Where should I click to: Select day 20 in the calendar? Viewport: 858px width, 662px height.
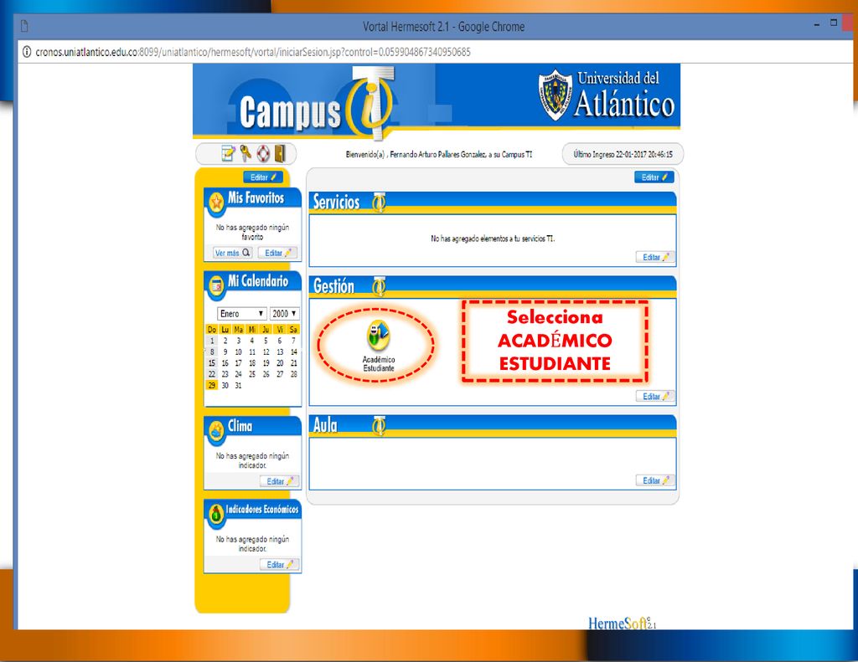point(280,363)
